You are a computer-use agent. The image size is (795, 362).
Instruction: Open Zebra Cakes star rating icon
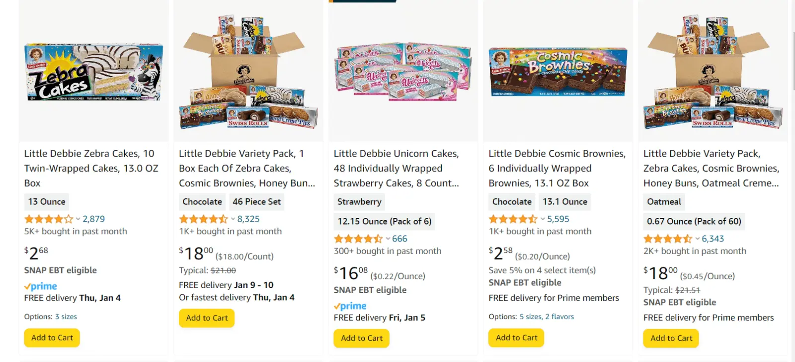[49, 219]
